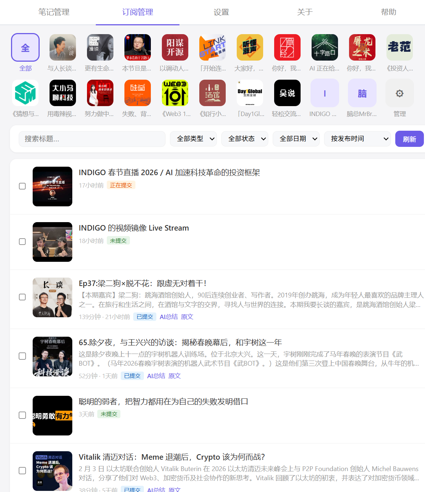Viewport: 425px width, 492px height.
Task: Open the INDIGO channel icon
Action: 324,93
